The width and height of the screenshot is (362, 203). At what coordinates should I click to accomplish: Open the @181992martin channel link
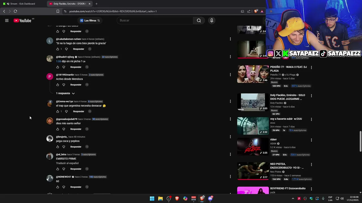pyautogui.click(x=65, y=75)
